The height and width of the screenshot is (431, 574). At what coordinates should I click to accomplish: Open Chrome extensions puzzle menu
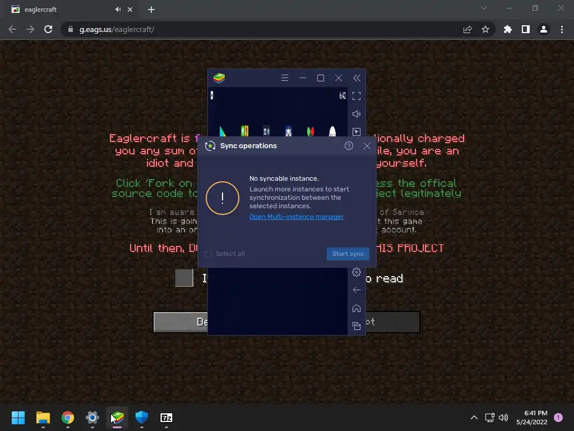click(x=508, y=29)
